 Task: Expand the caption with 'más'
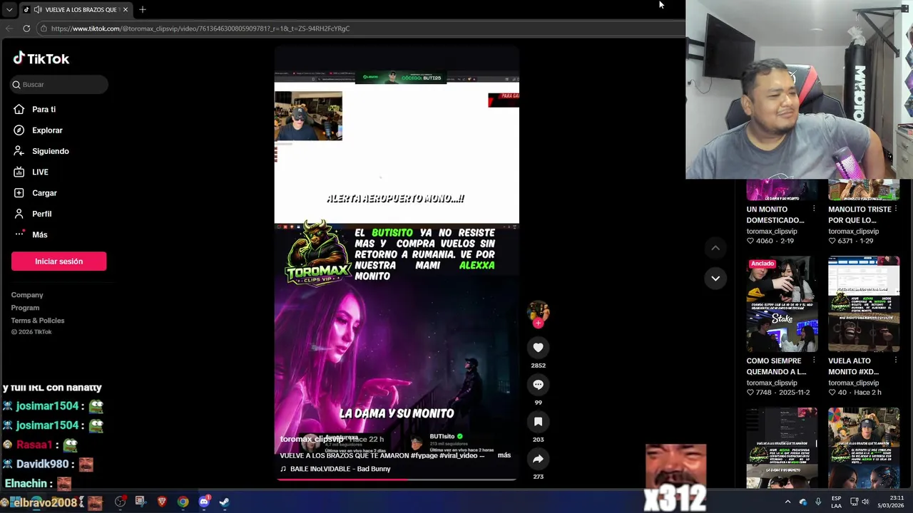tap(504, 455)
